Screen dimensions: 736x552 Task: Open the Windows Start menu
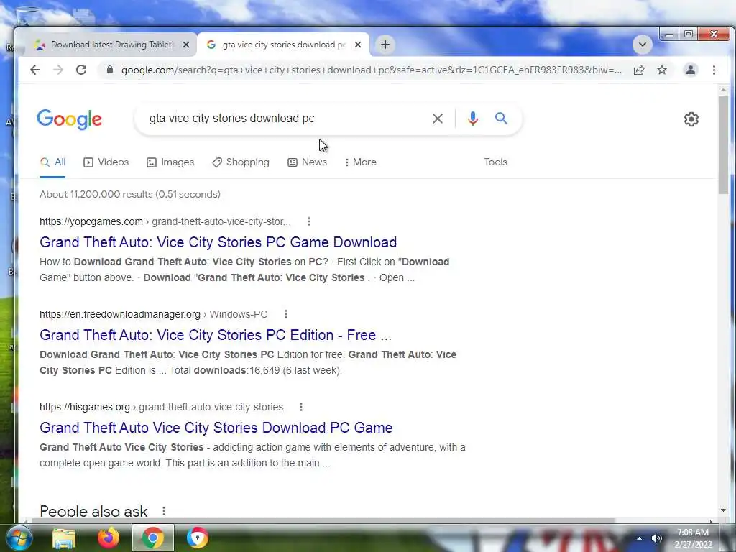pyautogui.click(x=18, y=538)
